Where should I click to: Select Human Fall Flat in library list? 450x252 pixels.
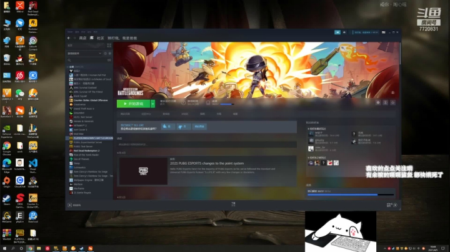88,75
